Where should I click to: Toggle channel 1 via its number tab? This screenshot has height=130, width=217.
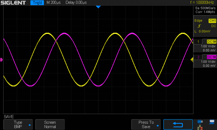point(198,42)
